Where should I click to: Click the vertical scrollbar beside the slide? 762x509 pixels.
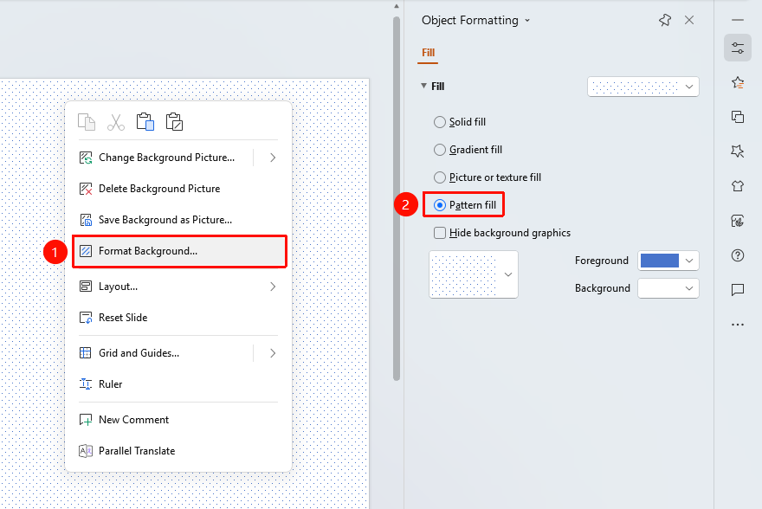[397, 198]
